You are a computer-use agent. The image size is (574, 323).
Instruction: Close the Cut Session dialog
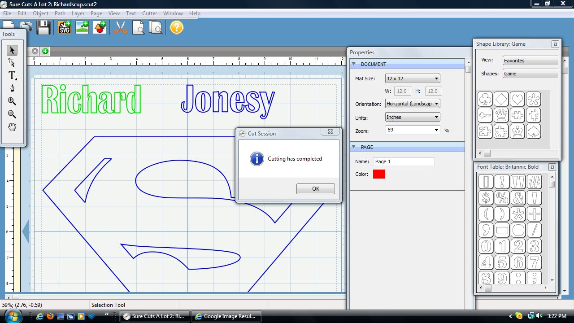coord(330,132)
